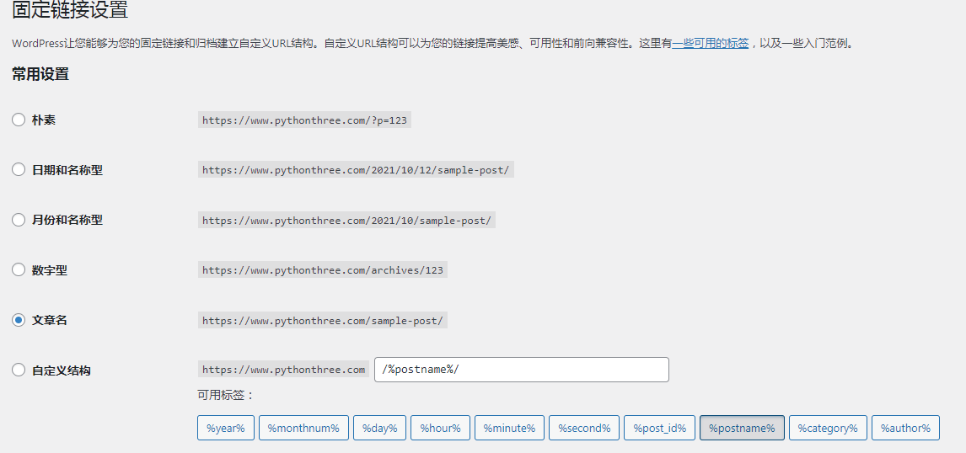Add the %monthnum% tag
Viewport: 966px width, 453px height.
303,428
